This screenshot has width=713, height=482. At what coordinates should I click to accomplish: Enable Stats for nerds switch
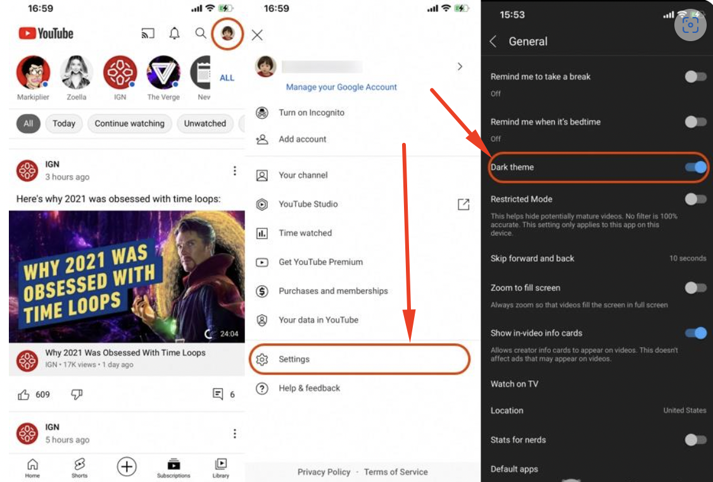pos(695,440)
